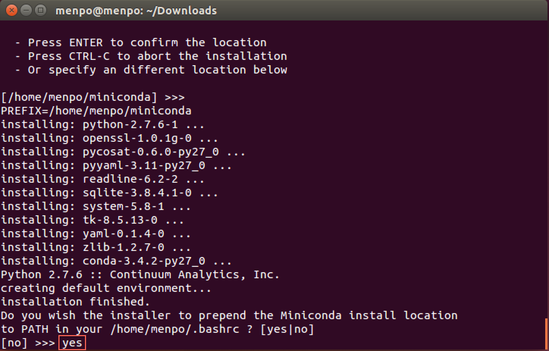Click the terminal close button
This screenshot has height=351, width=549.
tap(11, 10)
